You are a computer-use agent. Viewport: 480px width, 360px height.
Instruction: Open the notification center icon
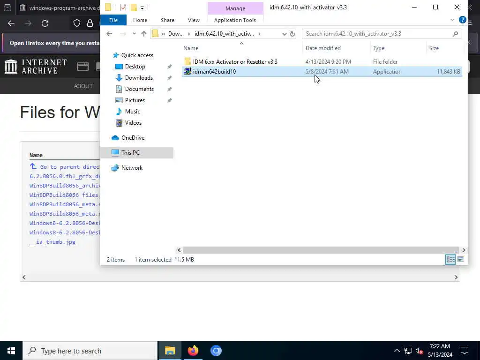coord(465,351)
